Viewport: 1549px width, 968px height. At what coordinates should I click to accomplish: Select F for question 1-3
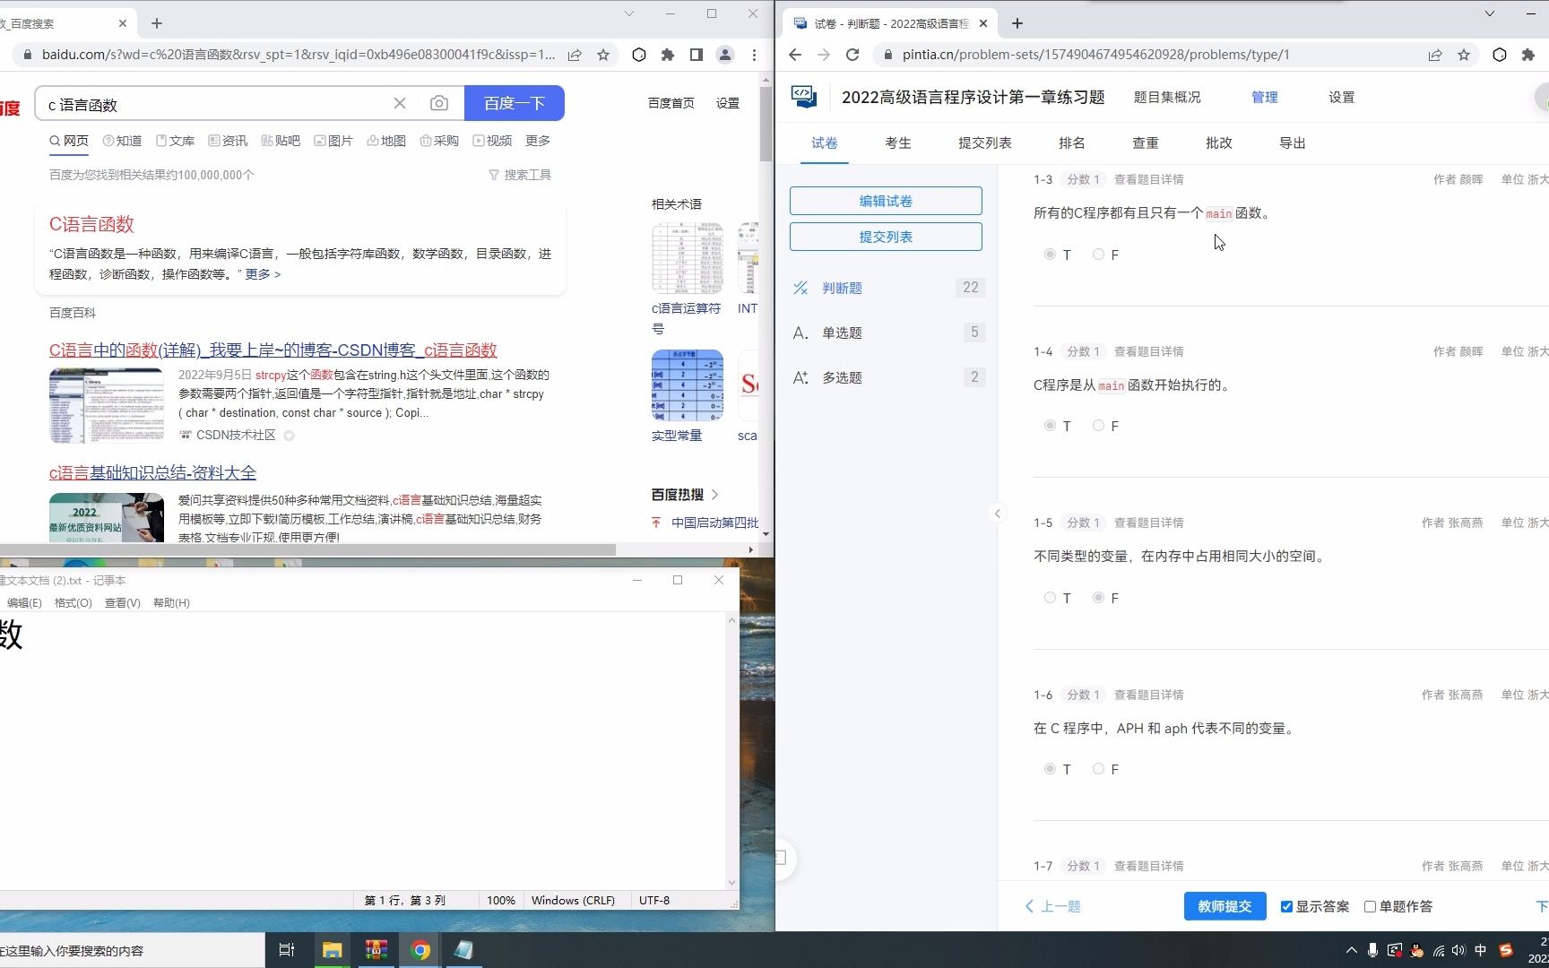tap(1098, 255)
